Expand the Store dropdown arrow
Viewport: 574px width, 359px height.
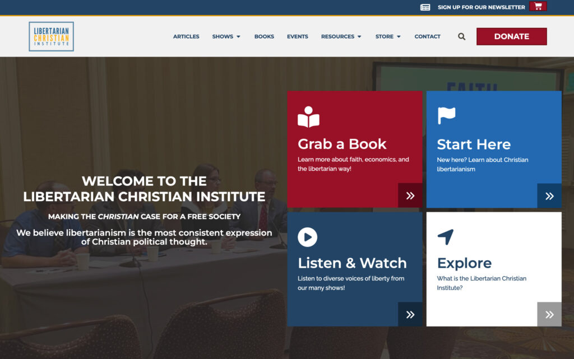399,36
